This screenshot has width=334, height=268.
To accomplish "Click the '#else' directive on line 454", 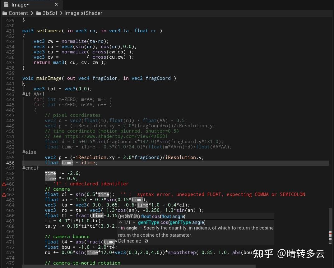I will click(29, 152).
